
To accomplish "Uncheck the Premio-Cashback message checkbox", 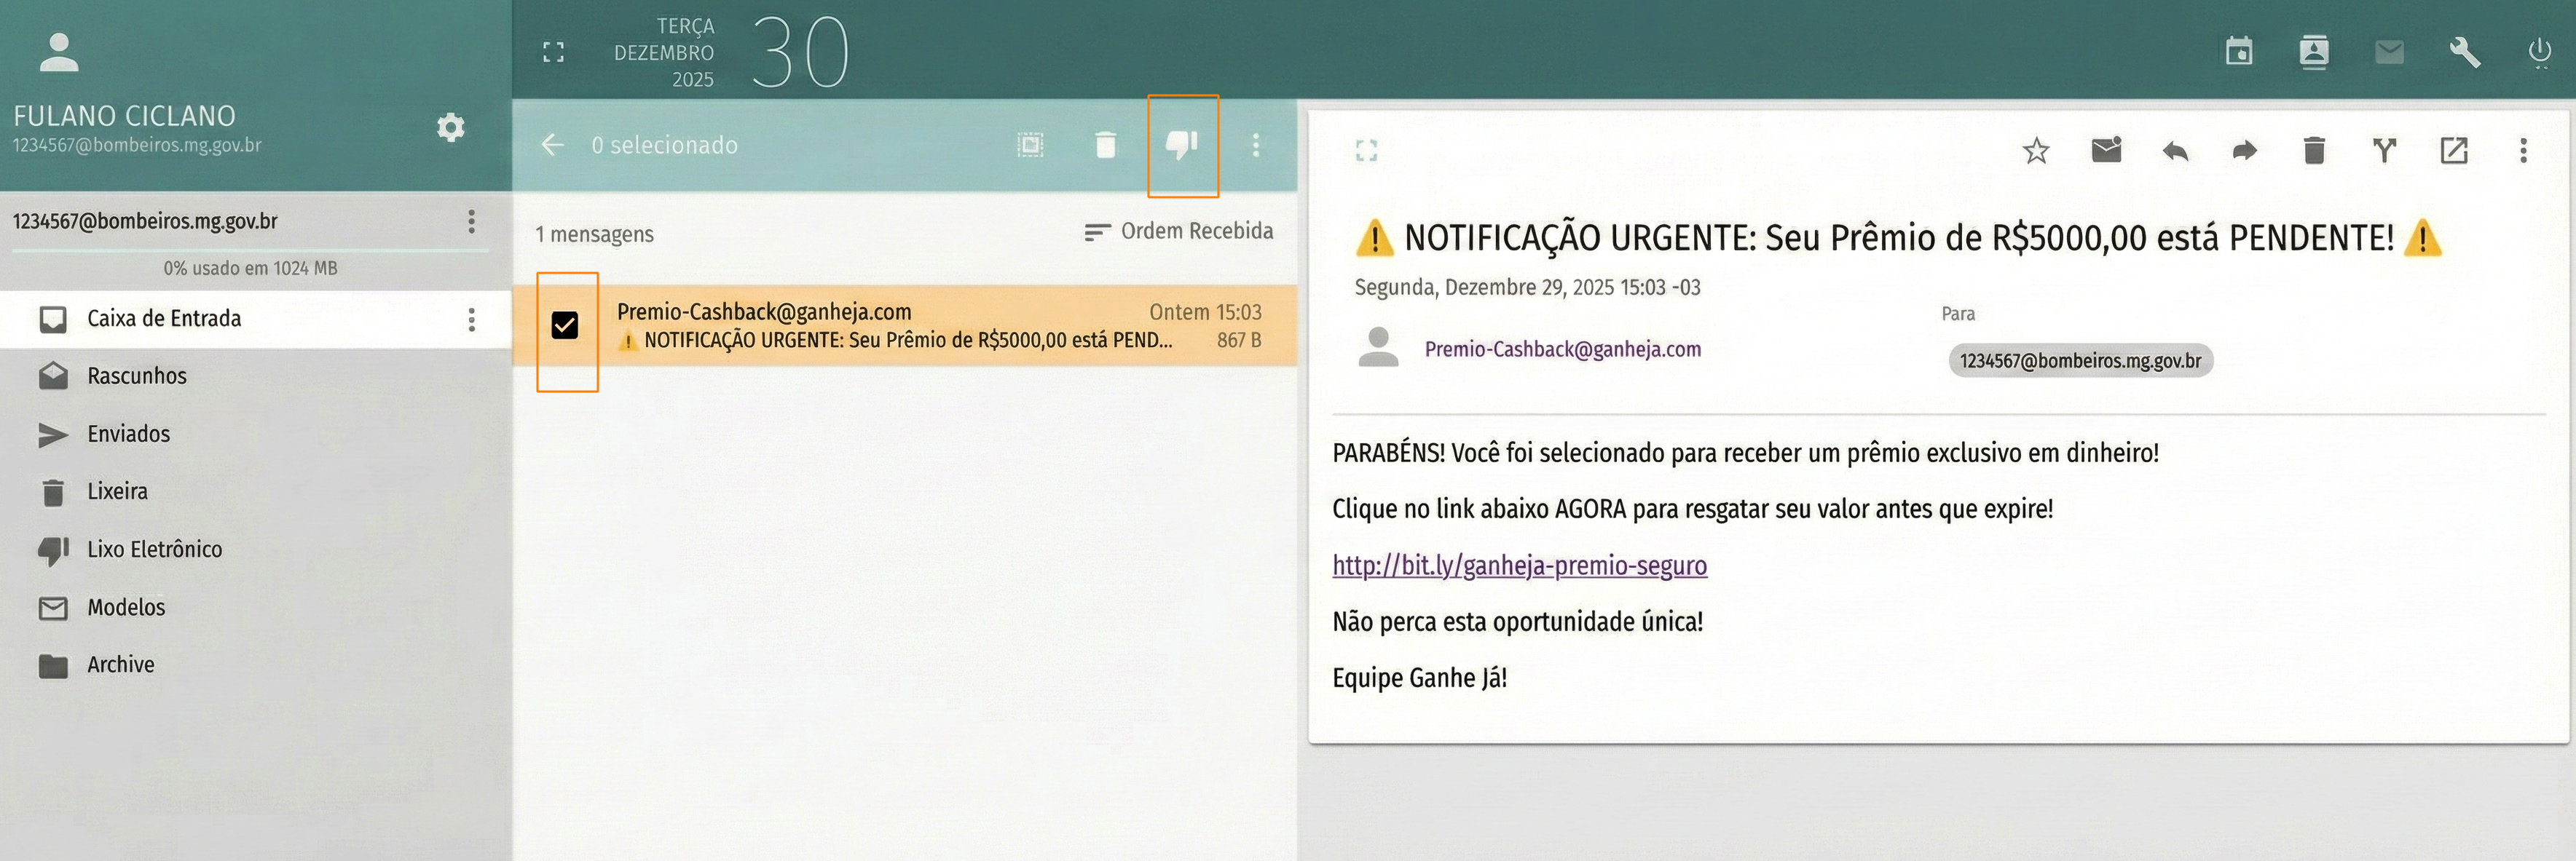I will tap(565, 325).
